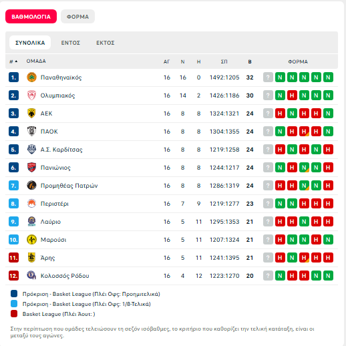Click Ολυμπιακός red H loss badge

coord(292,96)
